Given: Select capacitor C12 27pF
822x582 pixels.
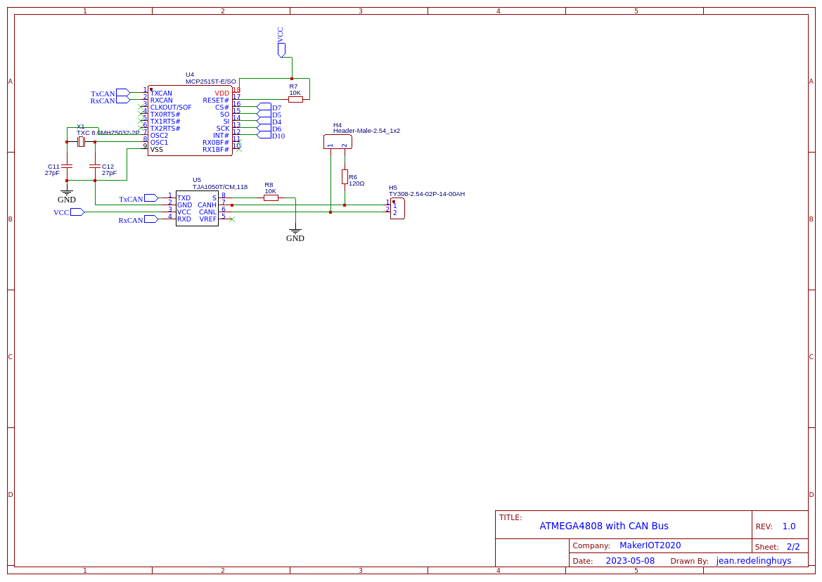Looking at the screenshot, I should (x=95, y=166).
